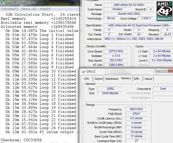Click the Package value Socket AM2 (940)
Image resolution: width=173 pixels, height=143 pixels.
point(129,14)
